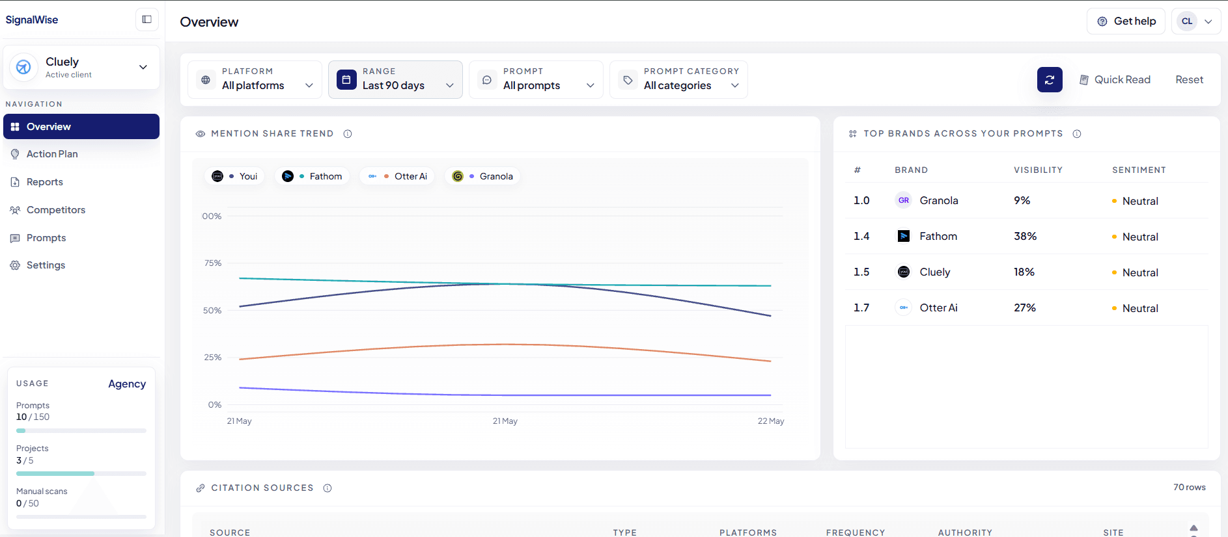Click the Get help button

[x=1126, y=21]
